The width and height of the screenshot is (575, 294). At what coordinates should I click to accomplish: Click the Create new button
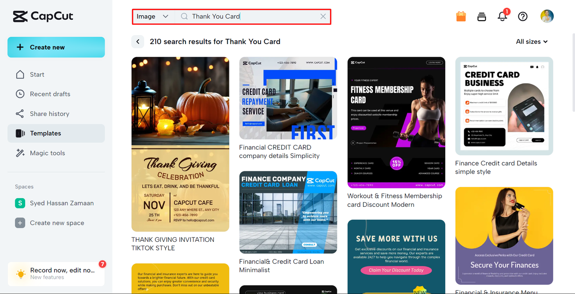click(x=56, y=47)
